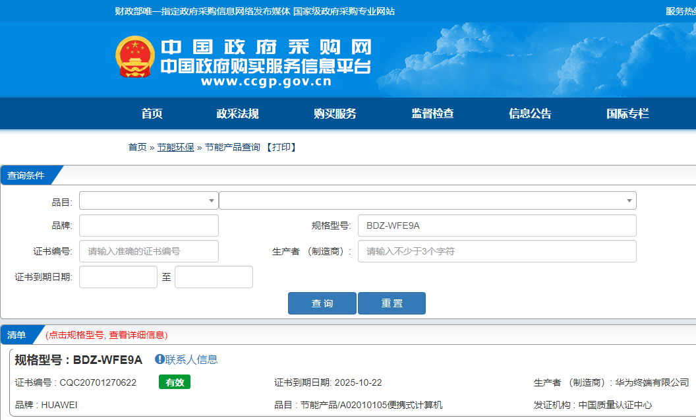Click the red hint 点击规格型号, 查看详细信息
The width and height of the screenshot is (696, 420).
(x=107, y=335)
